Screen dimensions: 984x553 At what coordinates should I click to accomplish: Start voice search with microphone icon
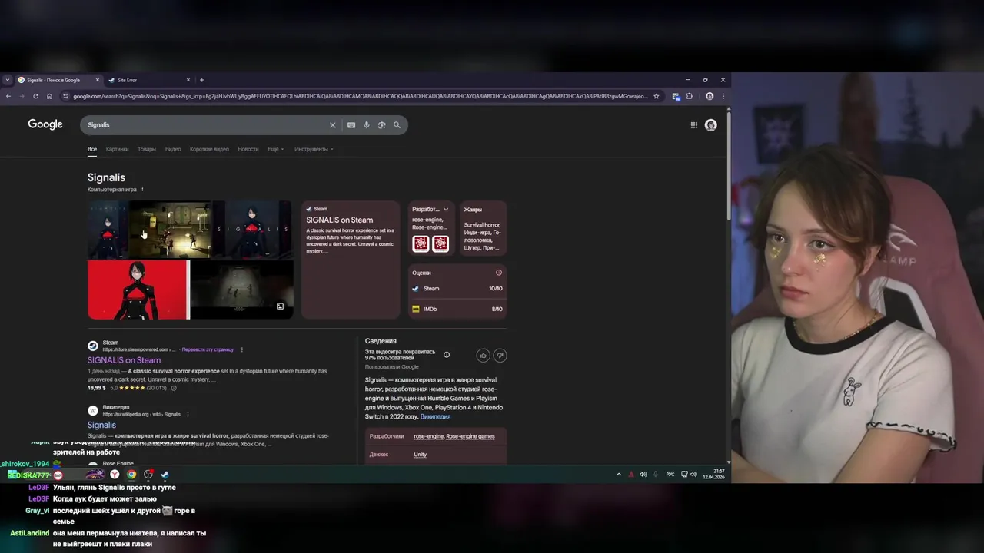tap(367, 125)
